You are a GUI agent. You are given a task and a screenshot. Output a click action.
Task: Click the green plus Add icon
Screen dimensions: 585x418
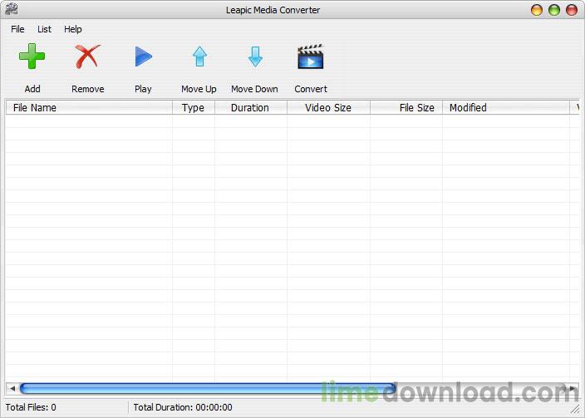32,57
